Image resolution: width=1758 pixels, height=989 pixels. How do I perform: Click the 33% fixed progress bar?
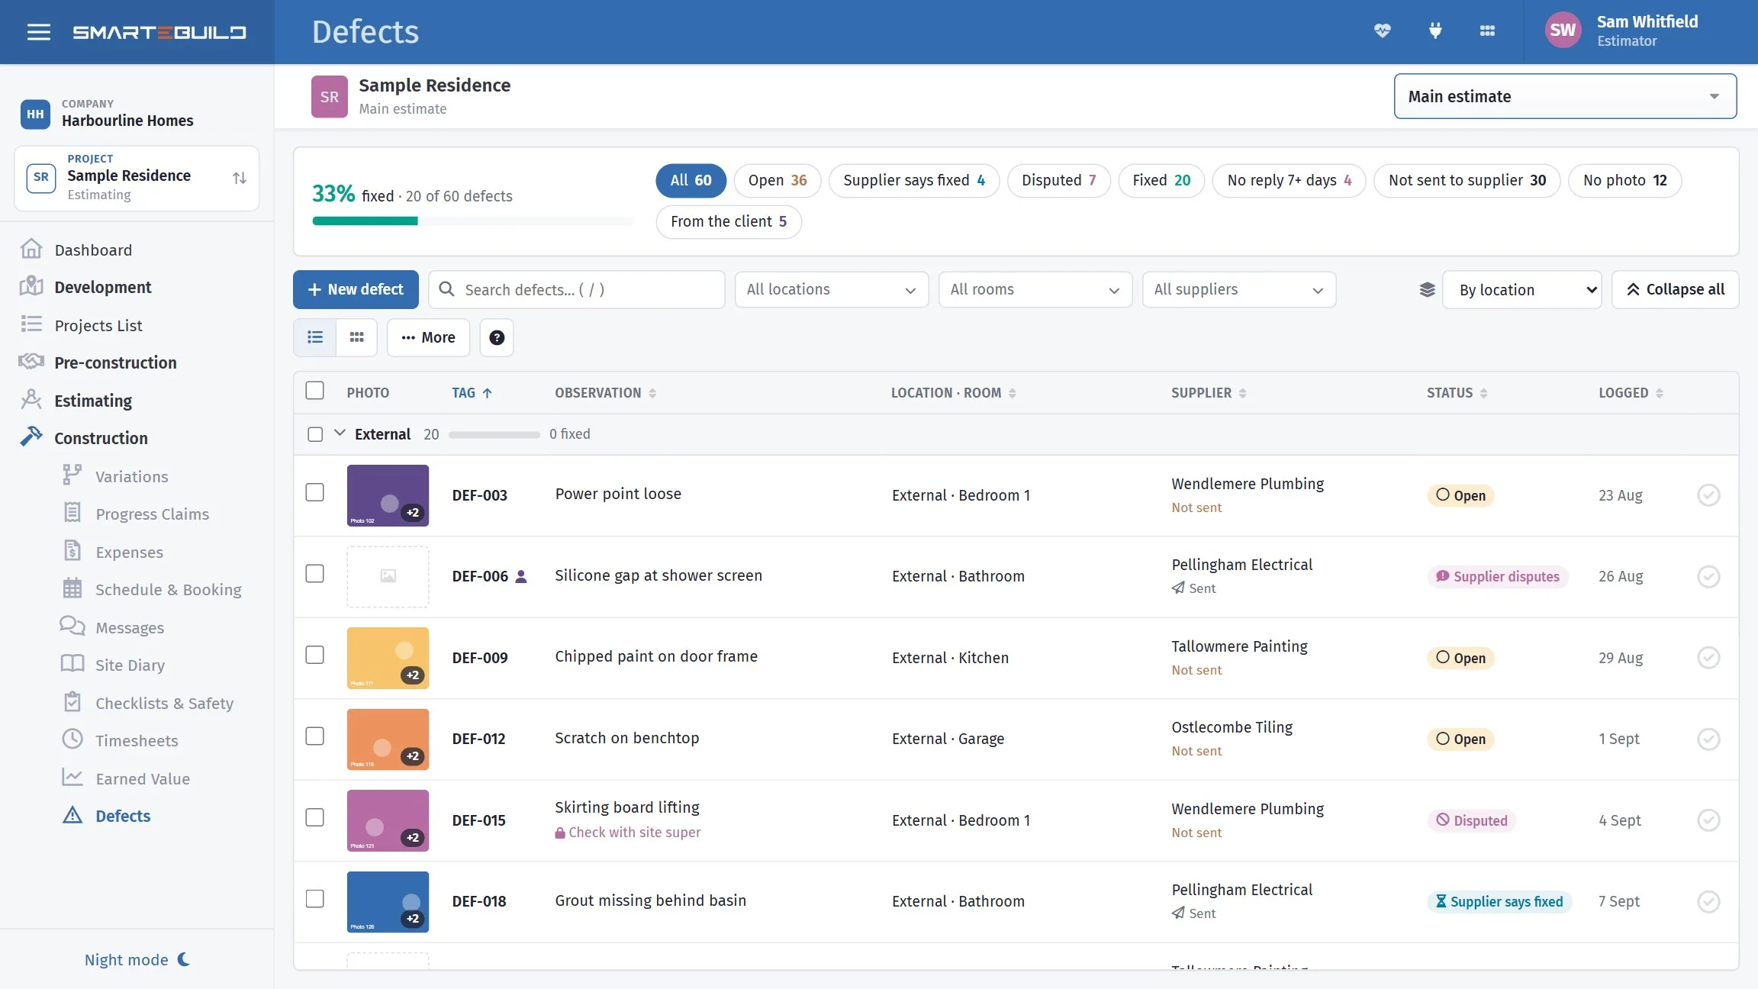pyautogui.click(x=472, y=221)
